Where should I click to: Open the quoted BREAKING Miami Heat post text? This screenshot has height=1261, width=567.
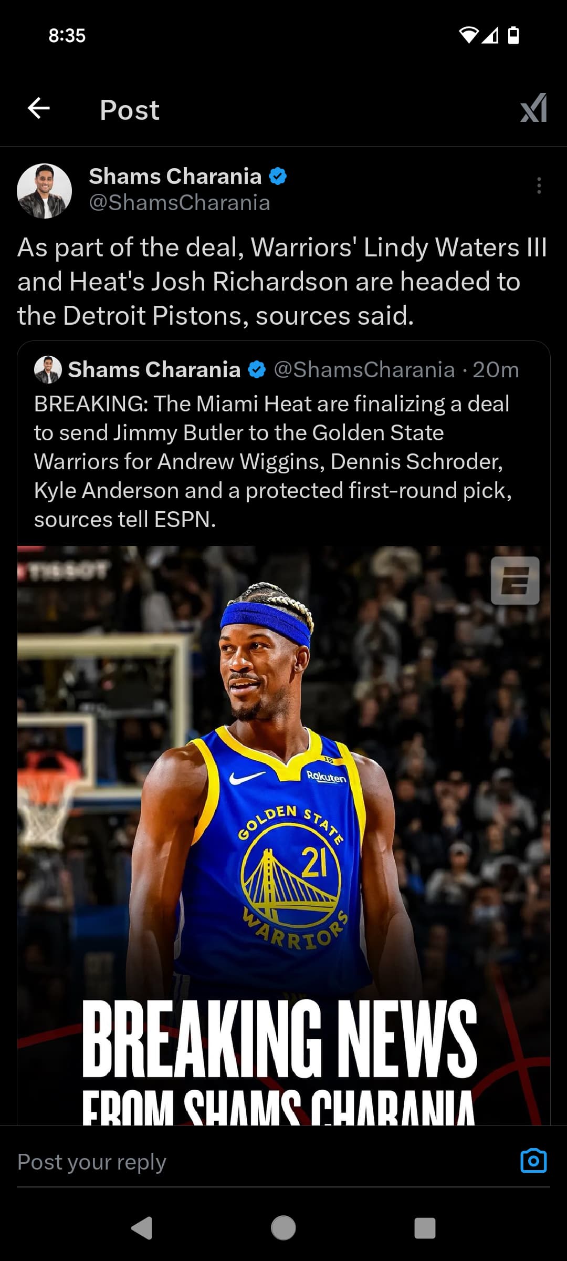pos(273,461)
